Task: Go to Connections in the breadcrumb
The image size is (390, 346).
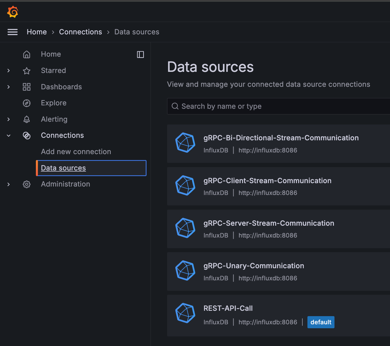Action: coord(81,32)
